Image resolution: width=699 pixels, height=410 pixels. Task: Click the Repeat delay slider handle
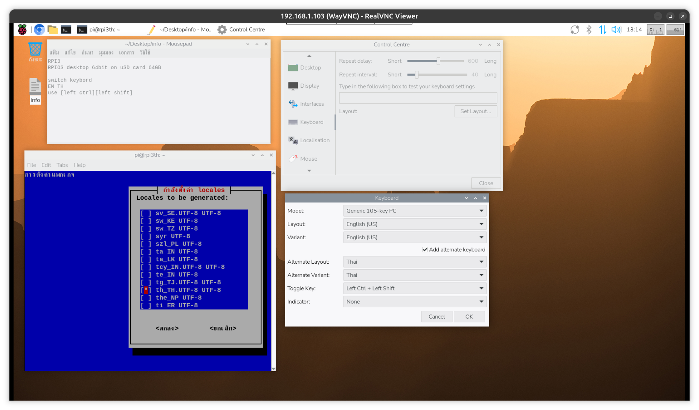[x=438, y=61]
